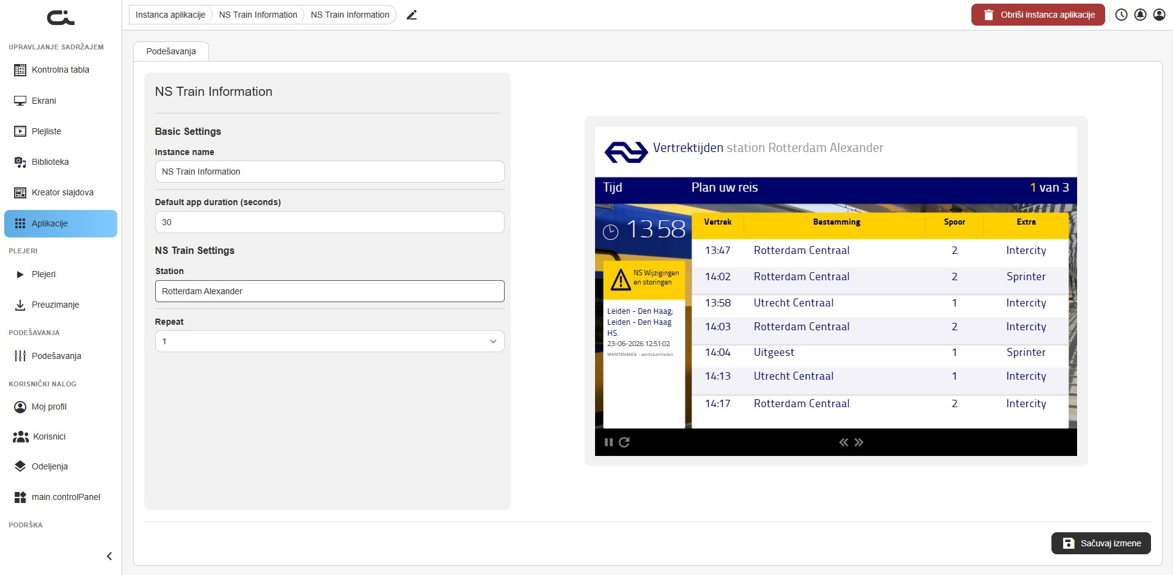This screenshot has height=575, width=1173.
Task: Click the 'Instanca aplikacije' breadcrumb
Action: 170,15
